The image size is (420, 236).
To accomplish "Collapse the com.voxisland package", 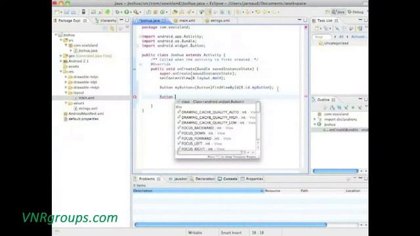I will click(x=66, y=45).
